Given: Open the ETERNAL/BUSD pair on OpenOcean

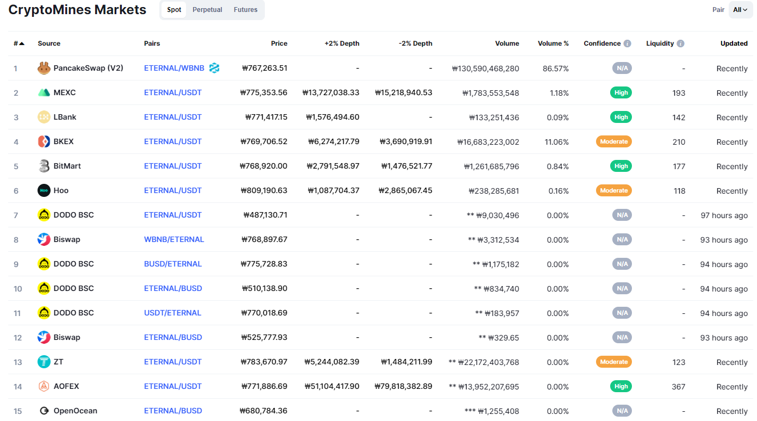Looking at the screenshot, I should coord(173,411).
